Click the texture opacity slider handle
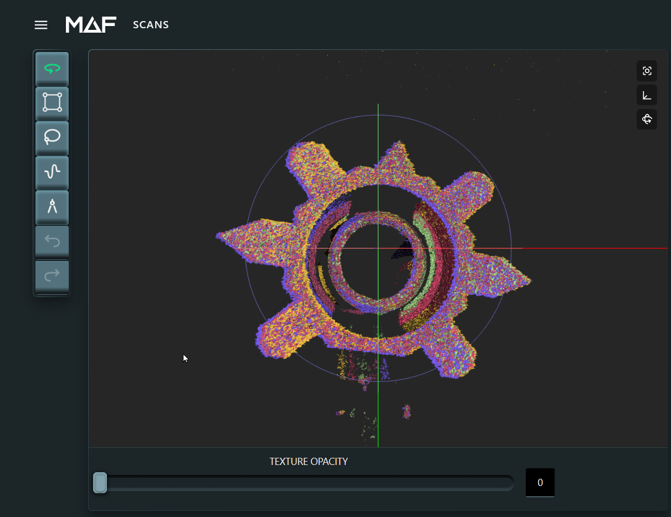671x517 pixels. (x=100, y=482)
